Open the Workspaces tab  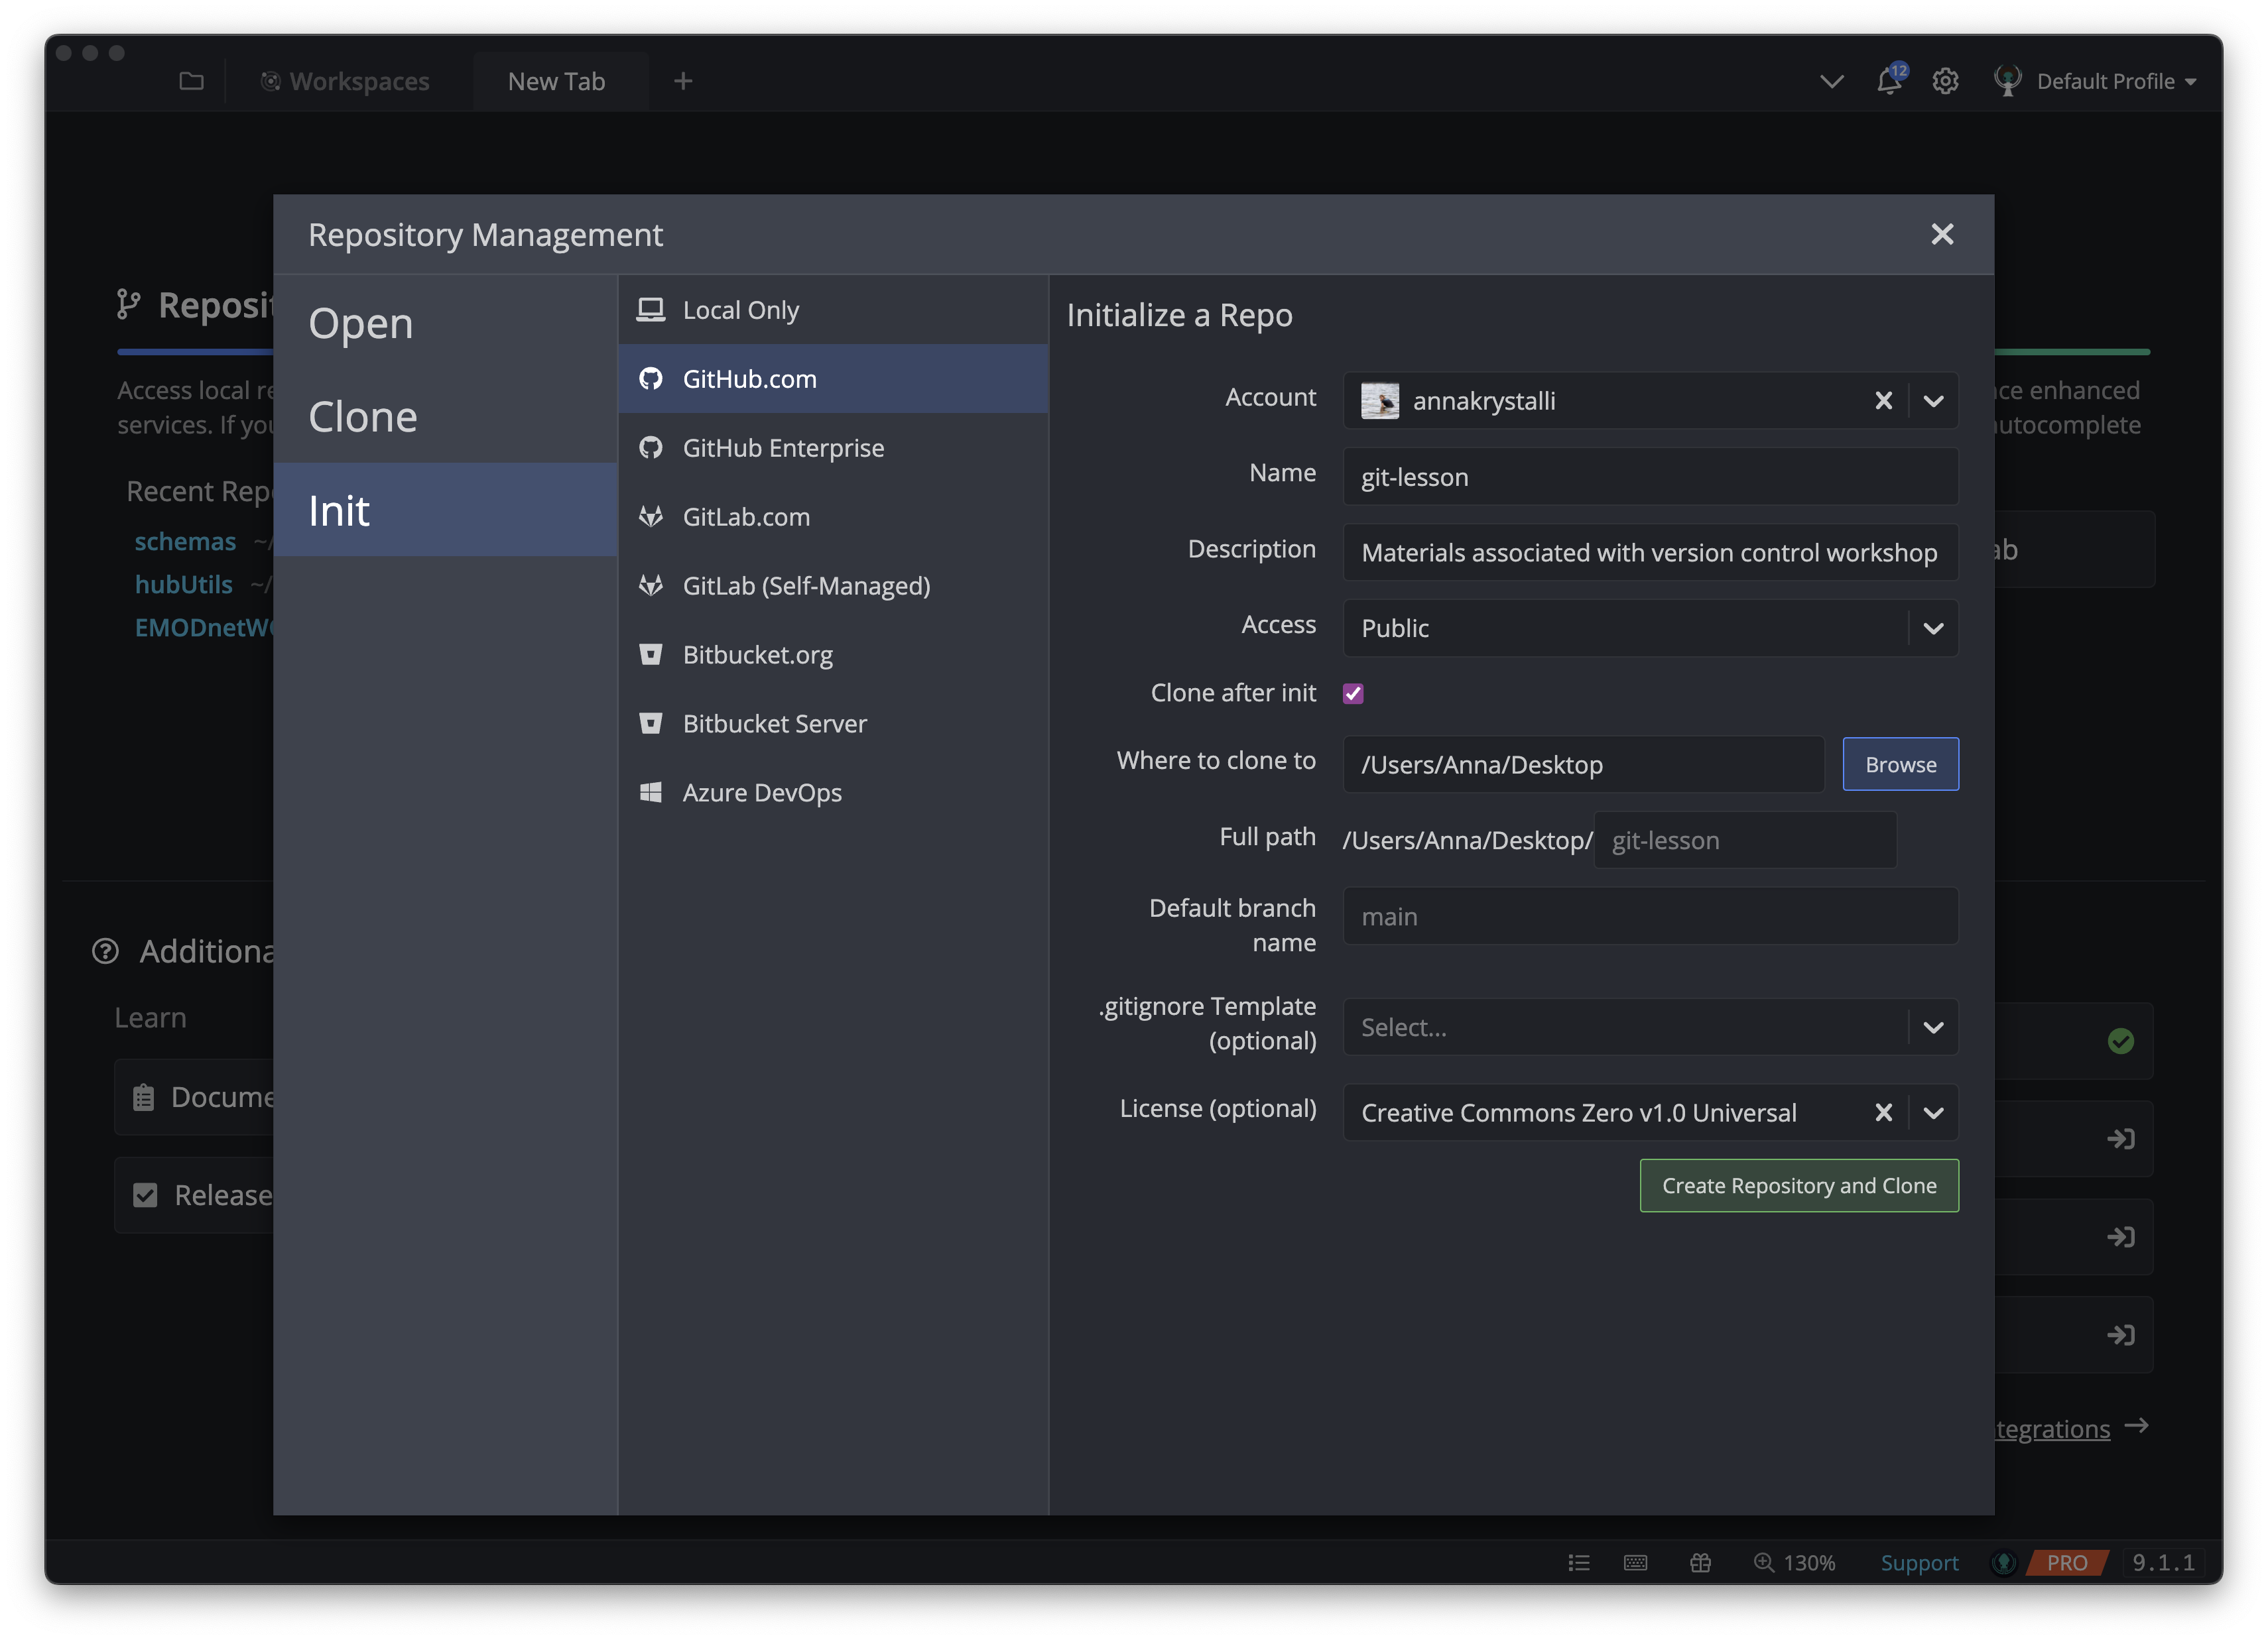point(345,81)
